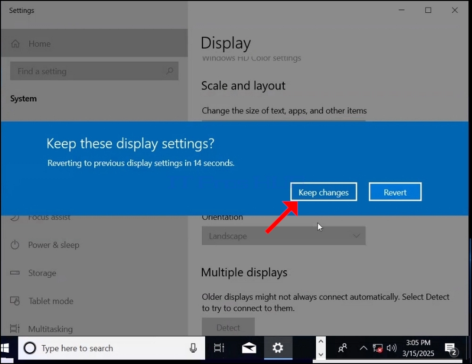
Task: Click the Keep changes button
Action: [x=323, y=192]
